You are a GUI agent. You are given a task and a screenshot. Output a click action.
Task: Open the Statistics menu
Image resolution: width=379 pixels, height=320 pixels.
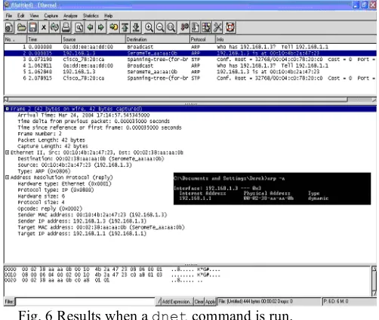tap(91, 16)
